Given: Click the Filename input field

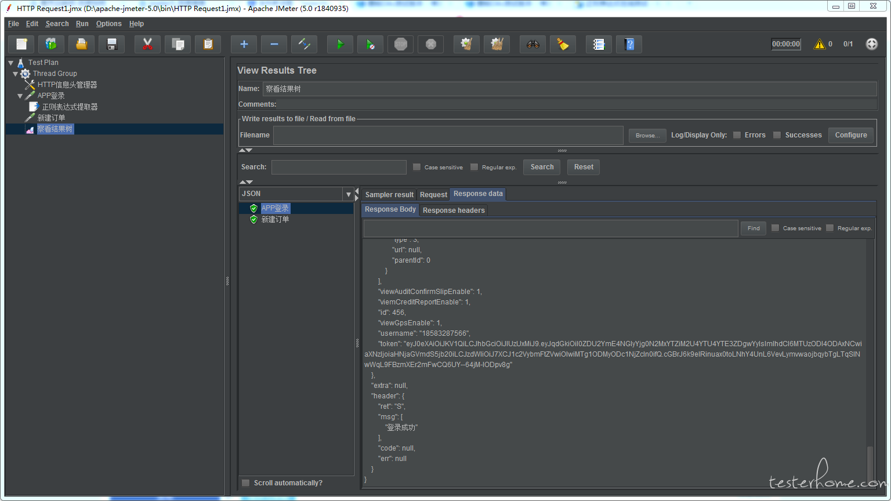Looking at the screenshot, I should (448, 135).
